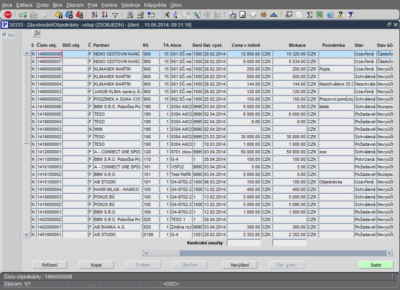400x290 pixels.
Task: Click the cancel query icon
Action: (x=79, y=15)
